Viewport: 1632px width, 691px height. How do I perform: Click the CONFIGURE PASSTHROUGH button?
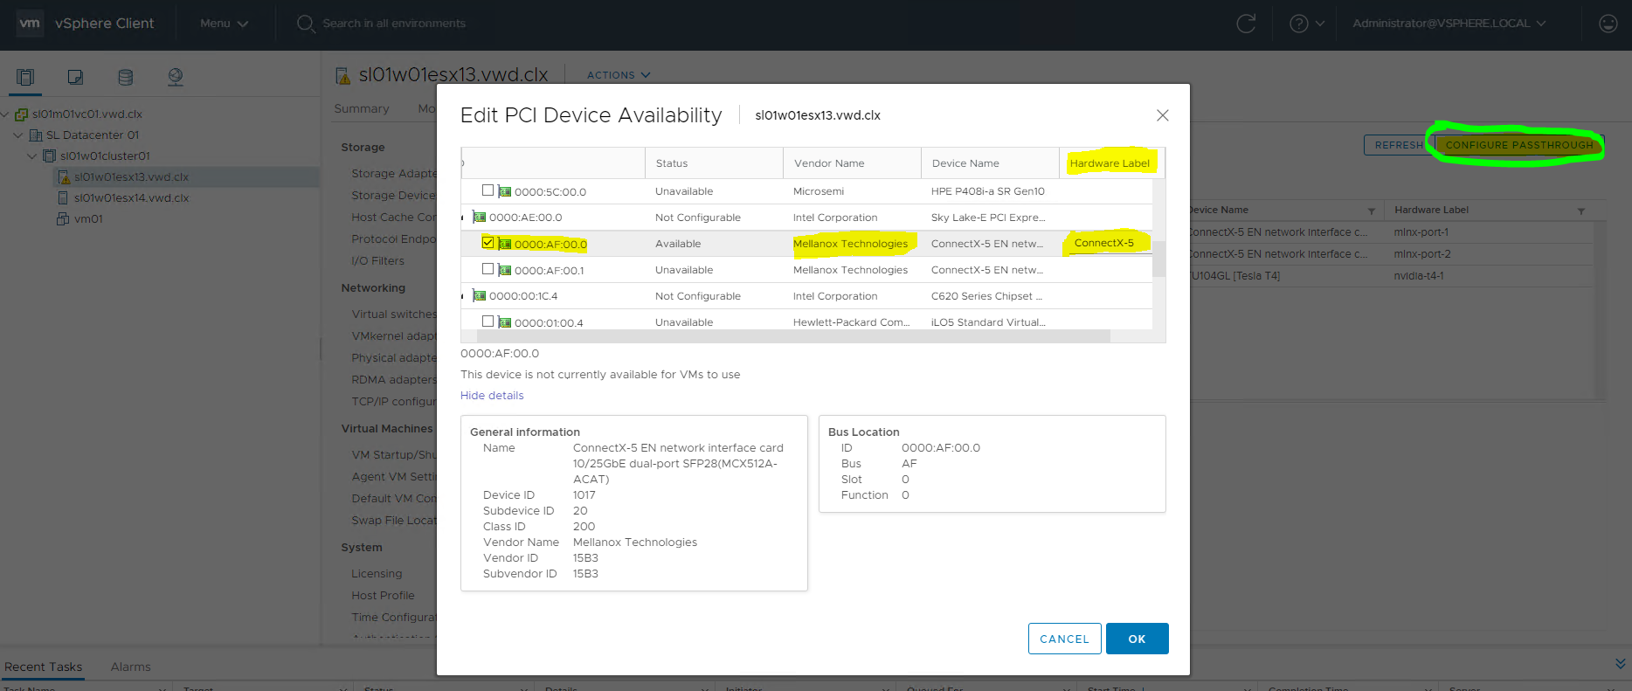(x=1519, y=145)
